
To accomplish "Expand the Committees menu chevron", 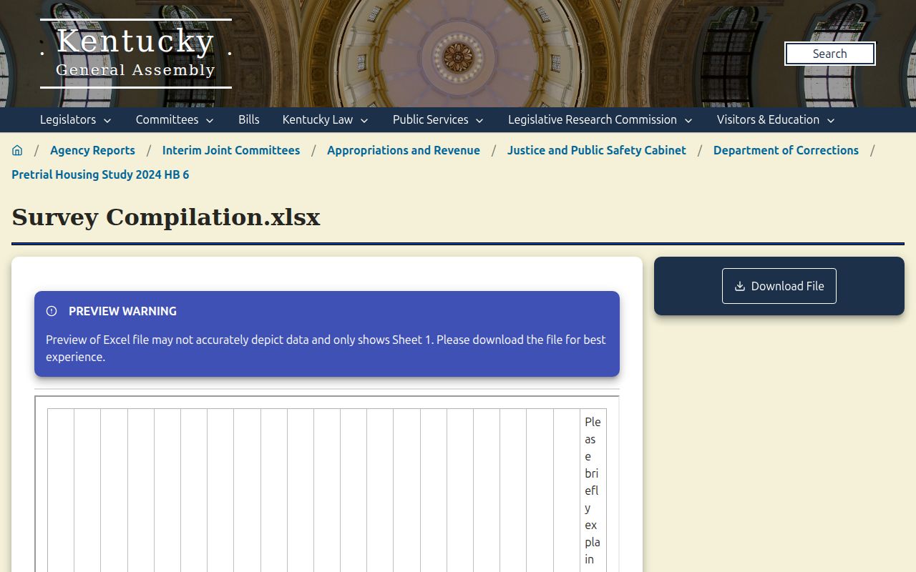I will (210, 120).
